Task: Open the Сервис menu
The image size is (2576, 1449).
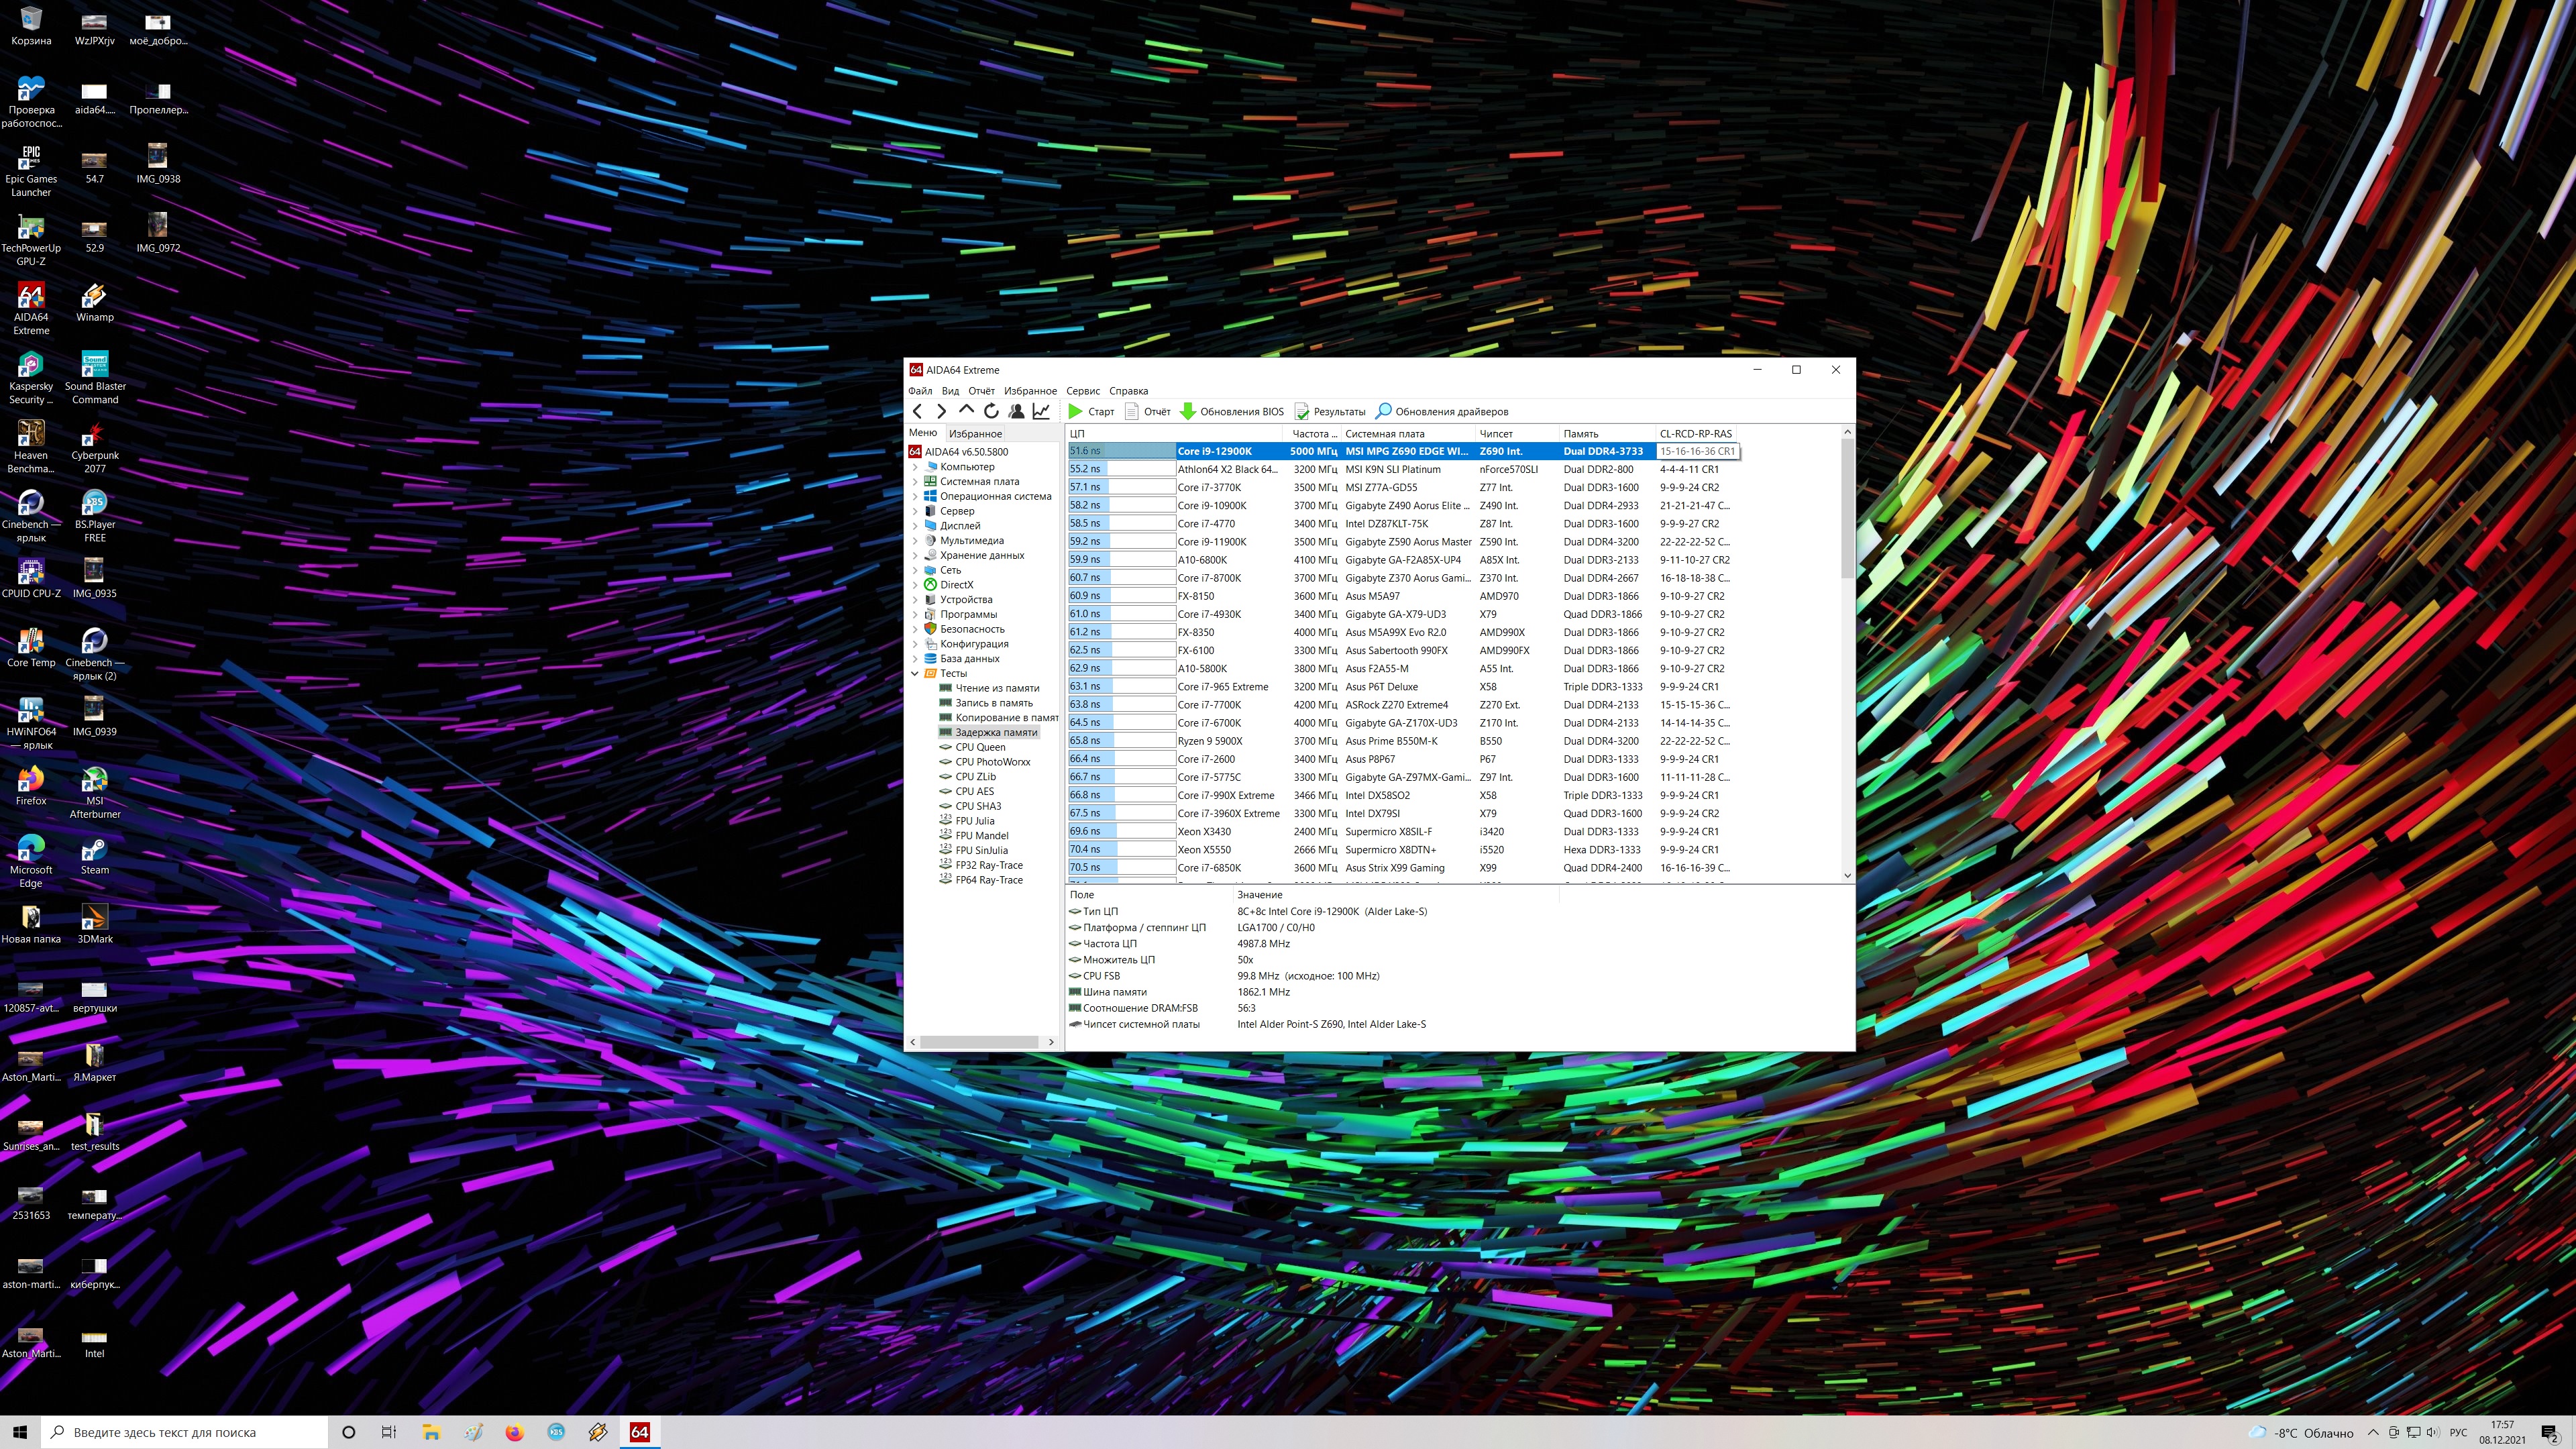Action: [1082, 391]
